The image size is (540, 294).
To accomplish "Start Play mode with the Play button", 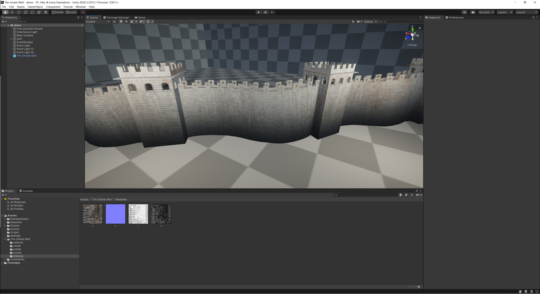I will click(x=259, y=12).
